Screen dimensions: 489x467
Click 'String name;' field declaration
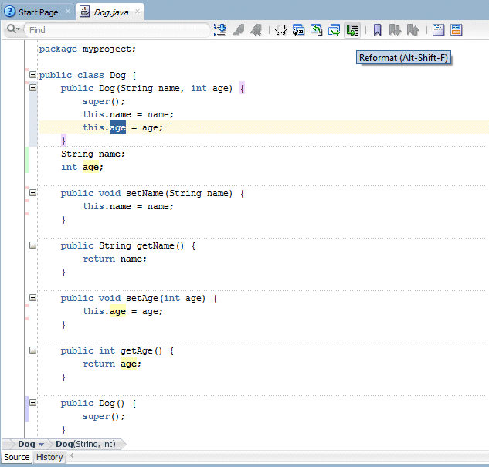[x=93, y=154]
